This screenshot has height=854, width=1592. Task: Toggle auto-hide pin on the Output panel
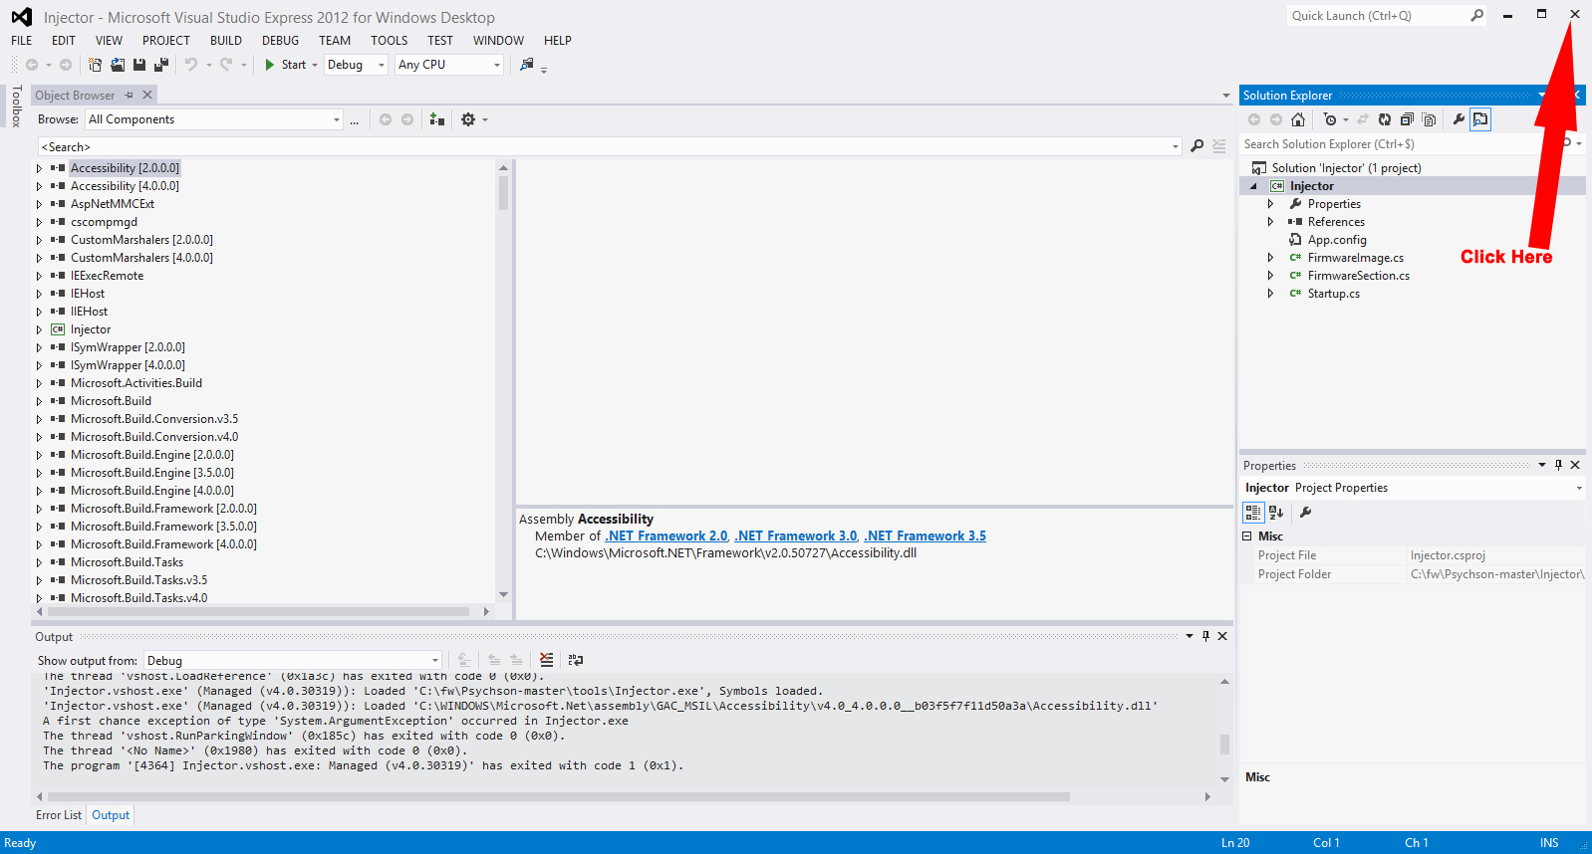pos(1205,636)
